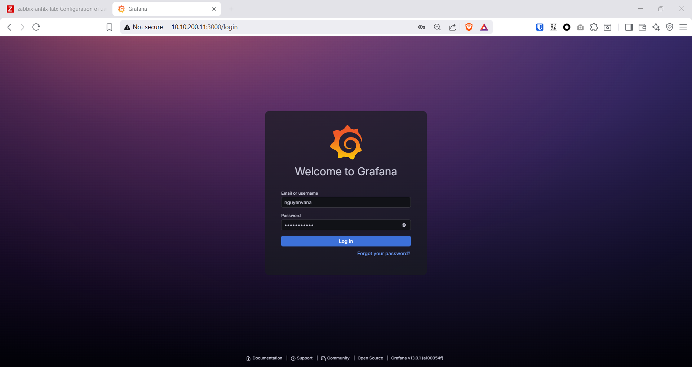Click the Grafana version link in footer
Screen dimensions: 692x367
(x=417, y=358)
